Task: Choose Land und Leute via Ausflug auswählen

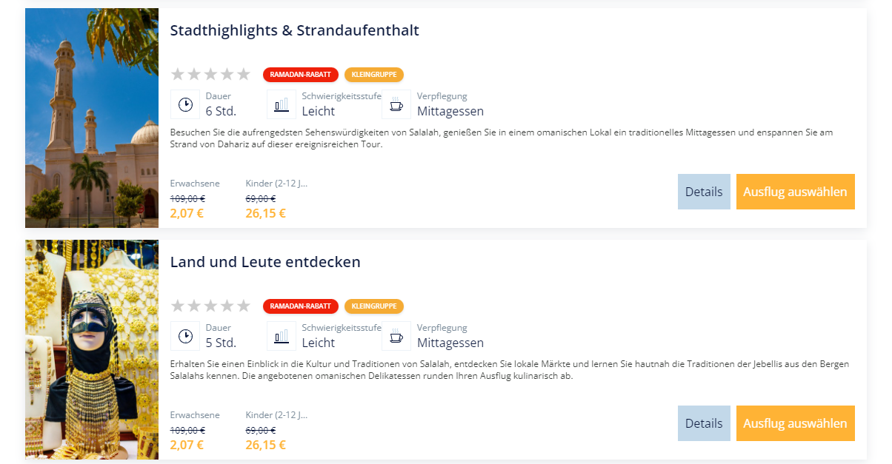Action: pyautogui.click(x=795, y=423)
